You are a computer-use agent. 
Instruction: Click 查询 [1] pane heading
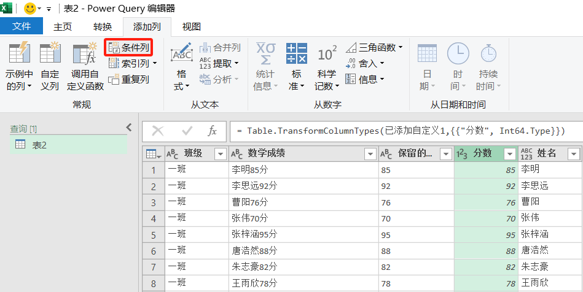(23, 129)
